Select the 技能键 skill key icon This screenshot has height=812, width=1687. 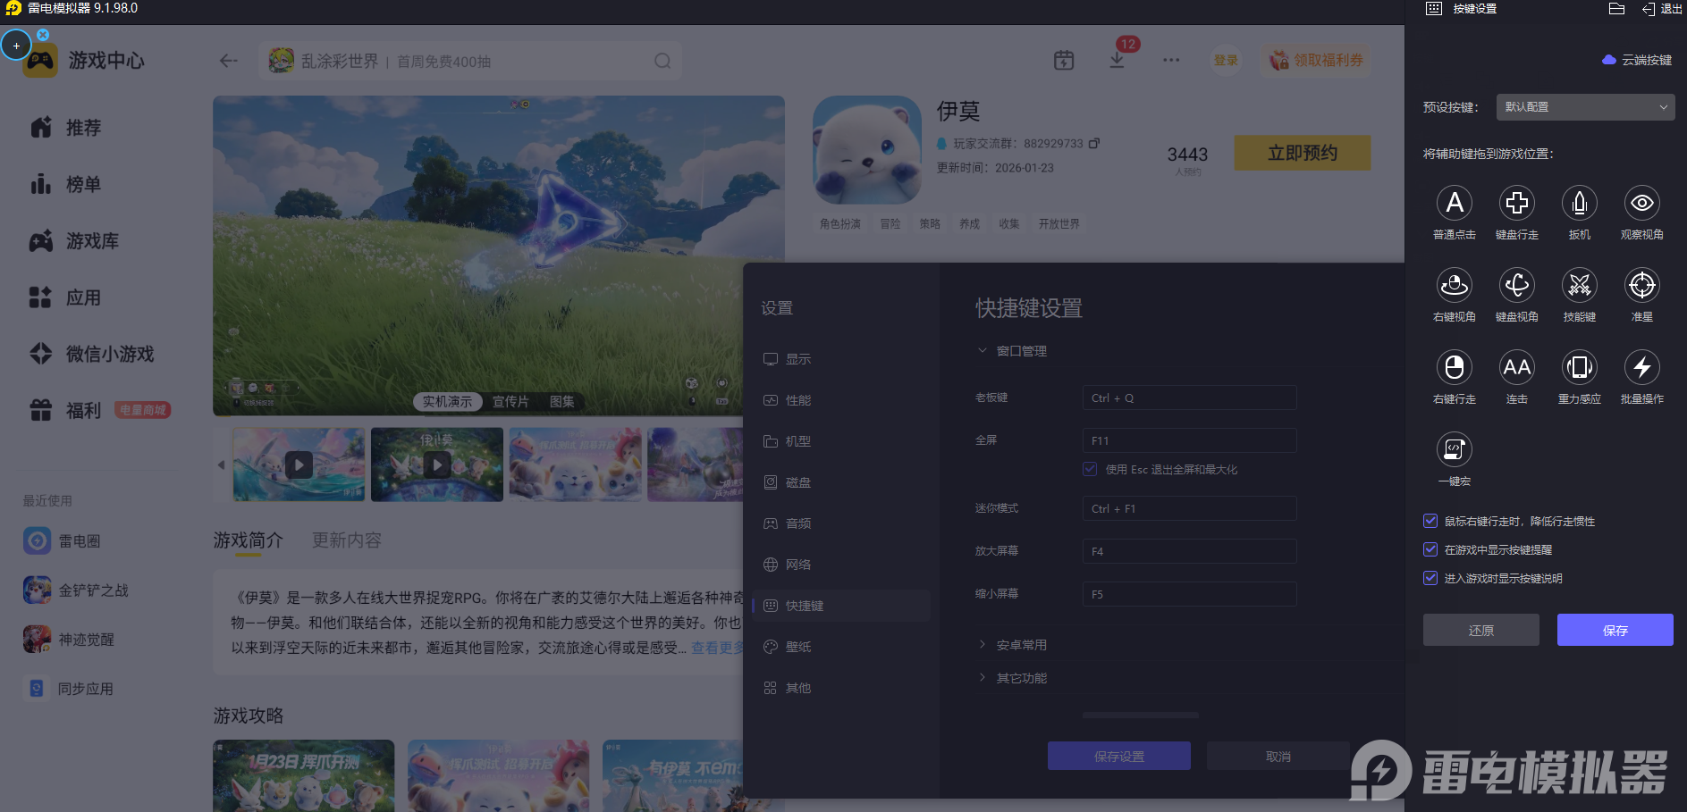tap(1580, 285)
